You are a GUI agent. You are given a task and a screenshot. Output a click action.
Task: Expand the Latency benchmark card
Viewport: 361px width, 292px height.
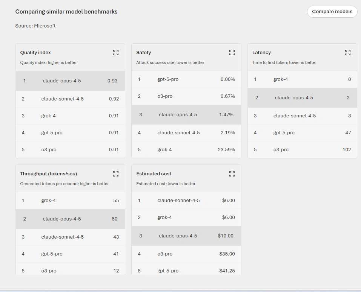click(348, 53)
